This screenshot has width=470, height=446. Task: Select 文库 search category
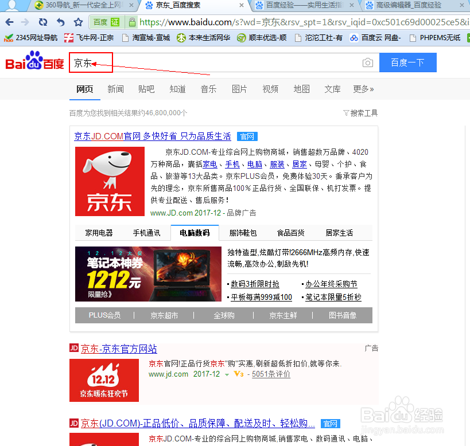332,89
